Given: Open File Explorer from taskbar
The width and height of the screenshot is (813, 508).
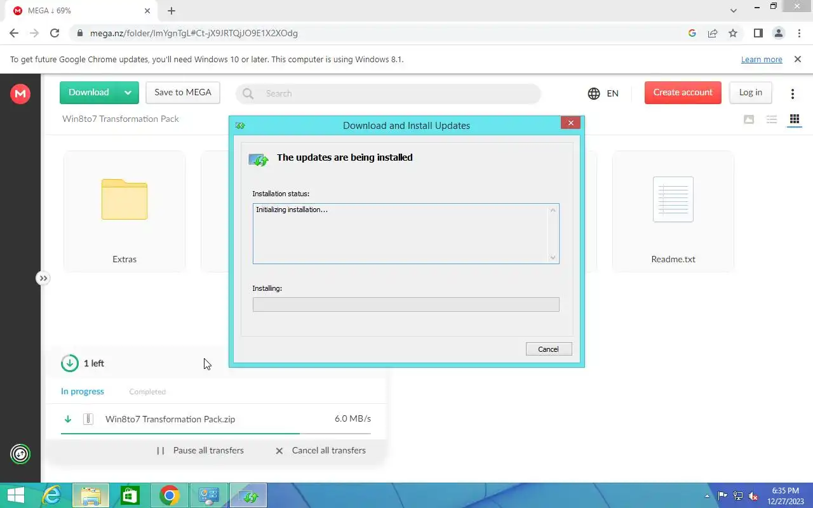Looking at the screenshot, I should pos(91,495).
